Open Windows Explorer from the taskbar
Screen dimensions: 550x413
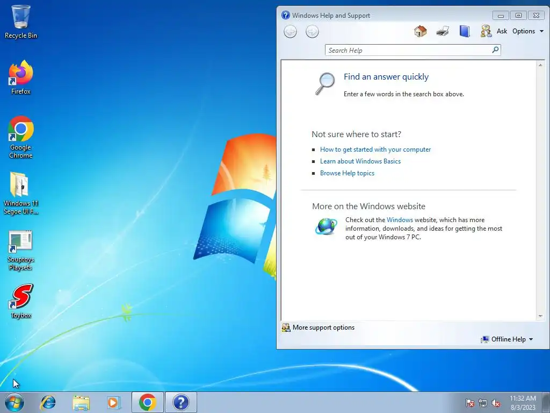[x=81, y=402]
